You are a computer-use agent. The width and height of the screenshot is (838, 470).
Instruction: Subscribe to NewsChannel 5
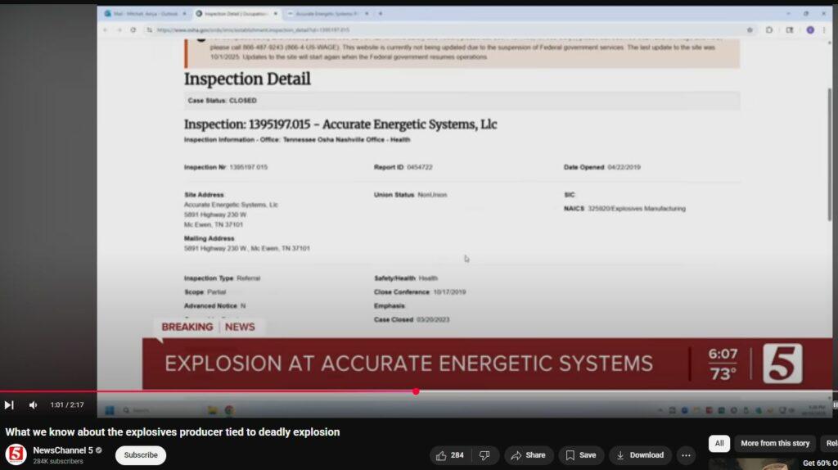click(141, 455)
